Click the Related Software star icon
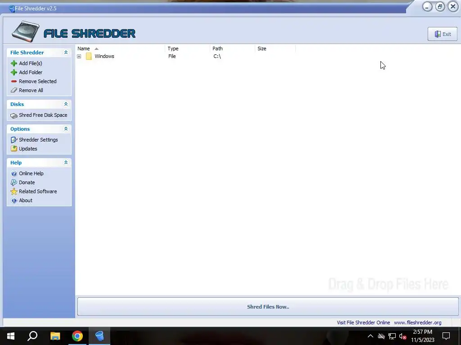461x345 pixels. tap(14, 191)
